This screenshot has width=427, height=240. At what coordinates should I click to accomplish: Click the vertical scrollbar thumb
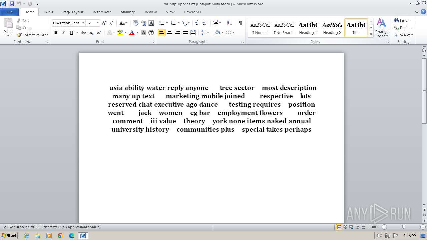424,91
